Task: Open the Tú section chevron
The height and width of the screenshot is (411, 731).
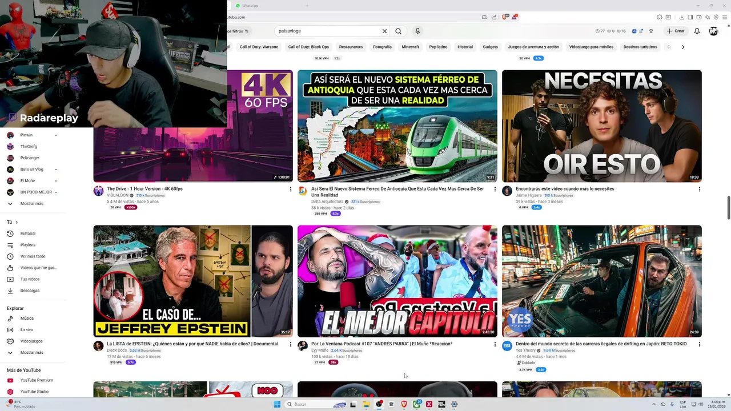Action: 17,222
